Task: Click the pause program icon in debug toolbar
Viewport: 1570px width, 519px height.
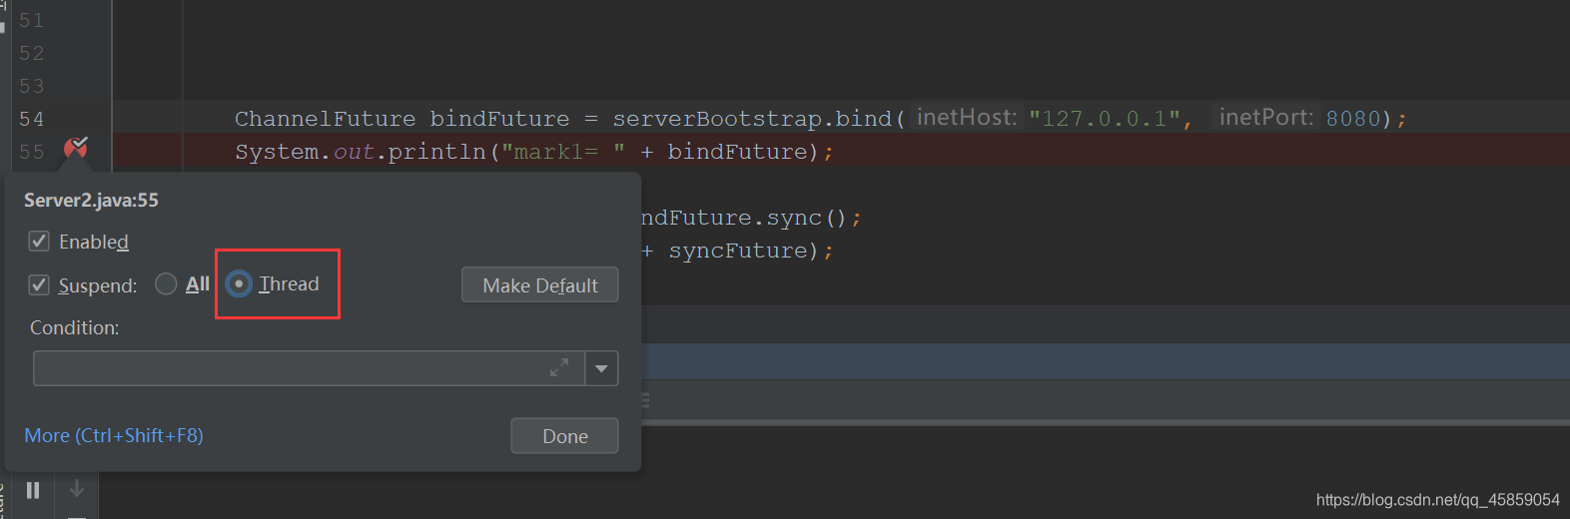Action: tap(33, 490)
